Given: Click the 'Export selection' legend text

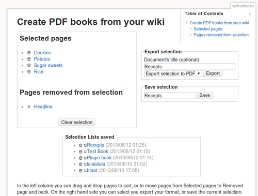Looking at the screenshot, I should pyautogui.click(x=163, y=52).
